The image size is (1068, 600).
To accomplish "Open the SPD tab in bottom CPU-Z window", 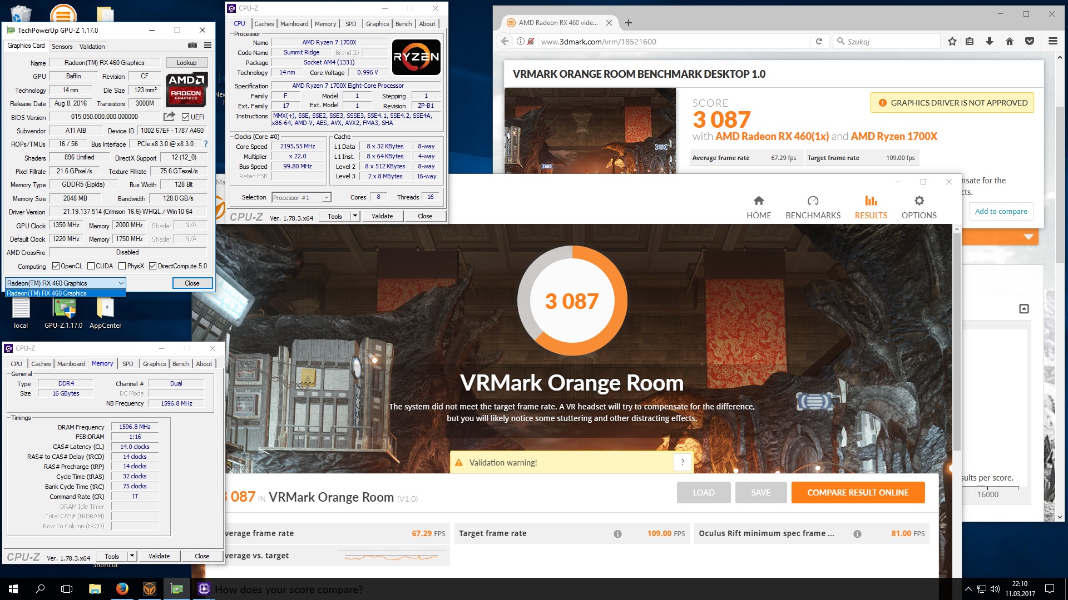I will pyautogui.click(x=127, y=364).
